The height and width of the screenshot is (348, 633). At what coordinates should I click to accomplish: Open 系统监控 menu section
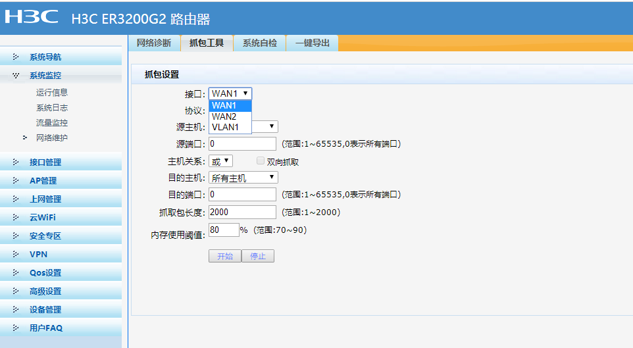(61, 75)
